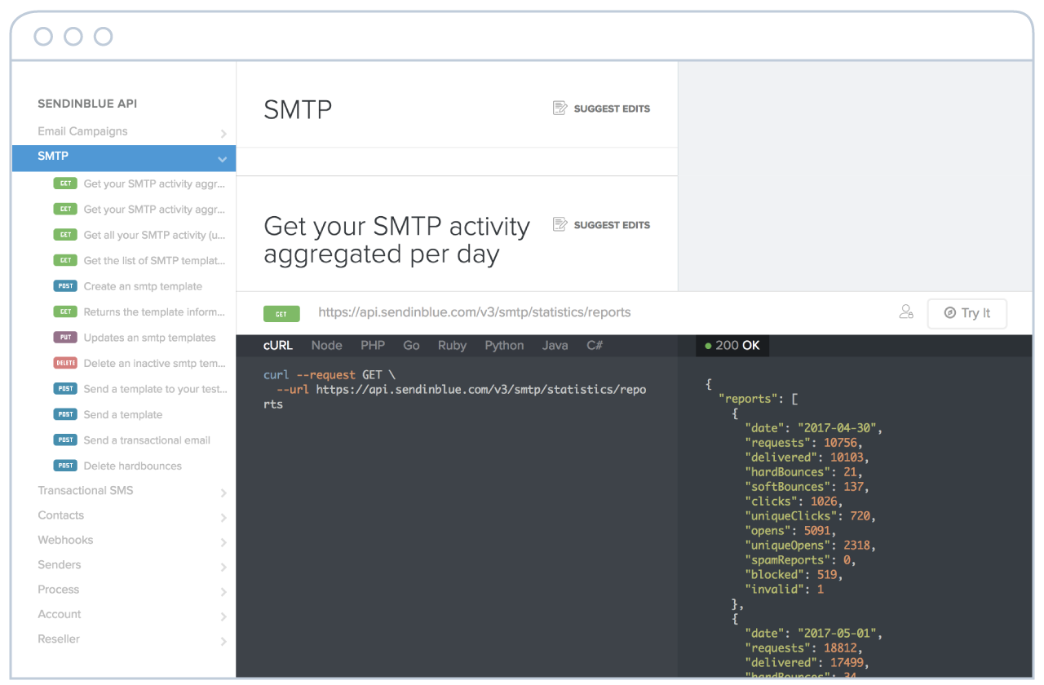
Task: Click the "uniqueOpens": 2318 response line
Action: pyautogui.click(x=810, y=546)
